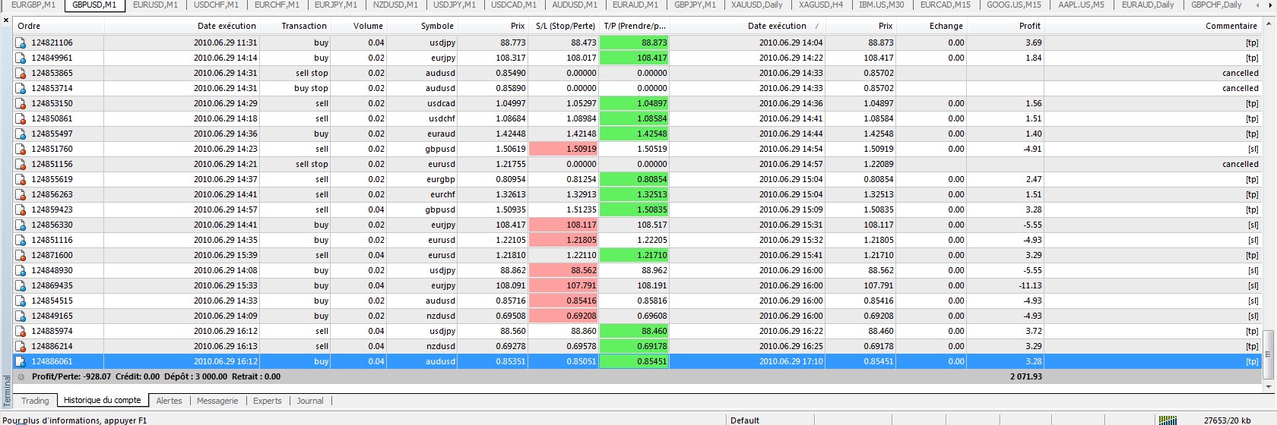The height and width of the screenshot is (425, 1277).
Task: Click the order icon for ticket 124855497
Action: 21,134
